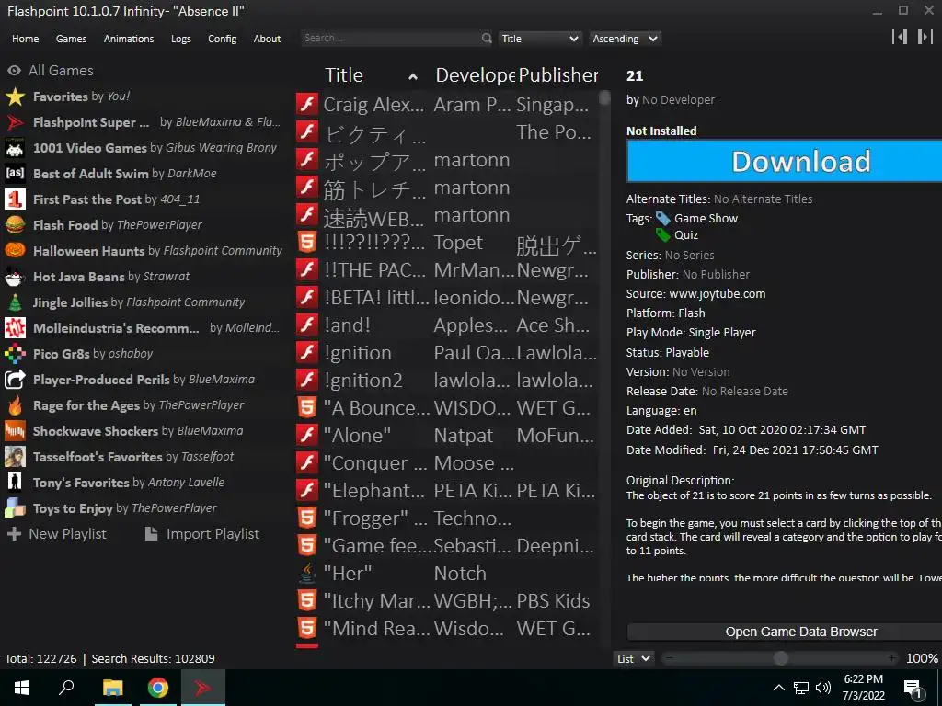This screenshot has width=942, height=706.
Task: Open Google Chrome from the taskbar
Action: [x=158, y=688]
